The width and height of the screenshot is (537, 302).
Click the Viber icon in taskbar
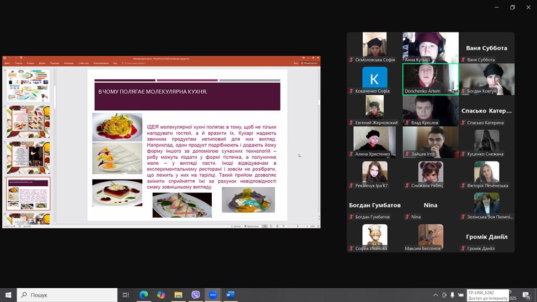pos(196,295)
